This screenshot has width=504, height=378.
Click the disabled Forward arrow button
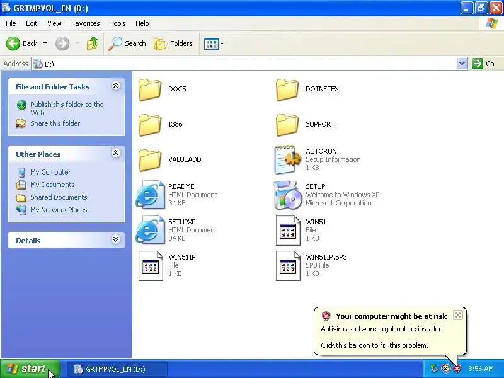point(62,43)
